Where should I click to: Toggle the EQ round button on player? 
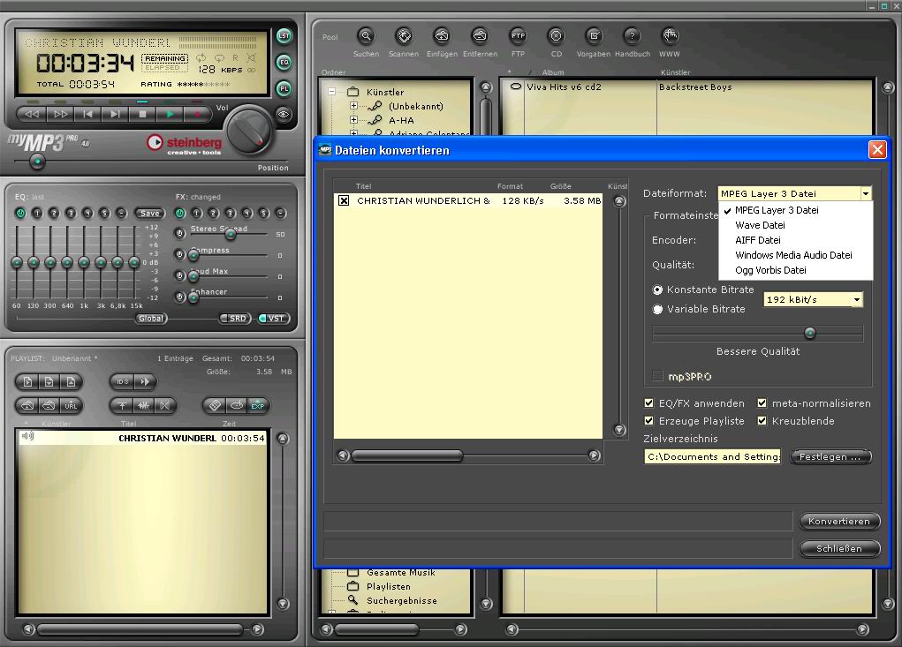click(x=284, y=62)
